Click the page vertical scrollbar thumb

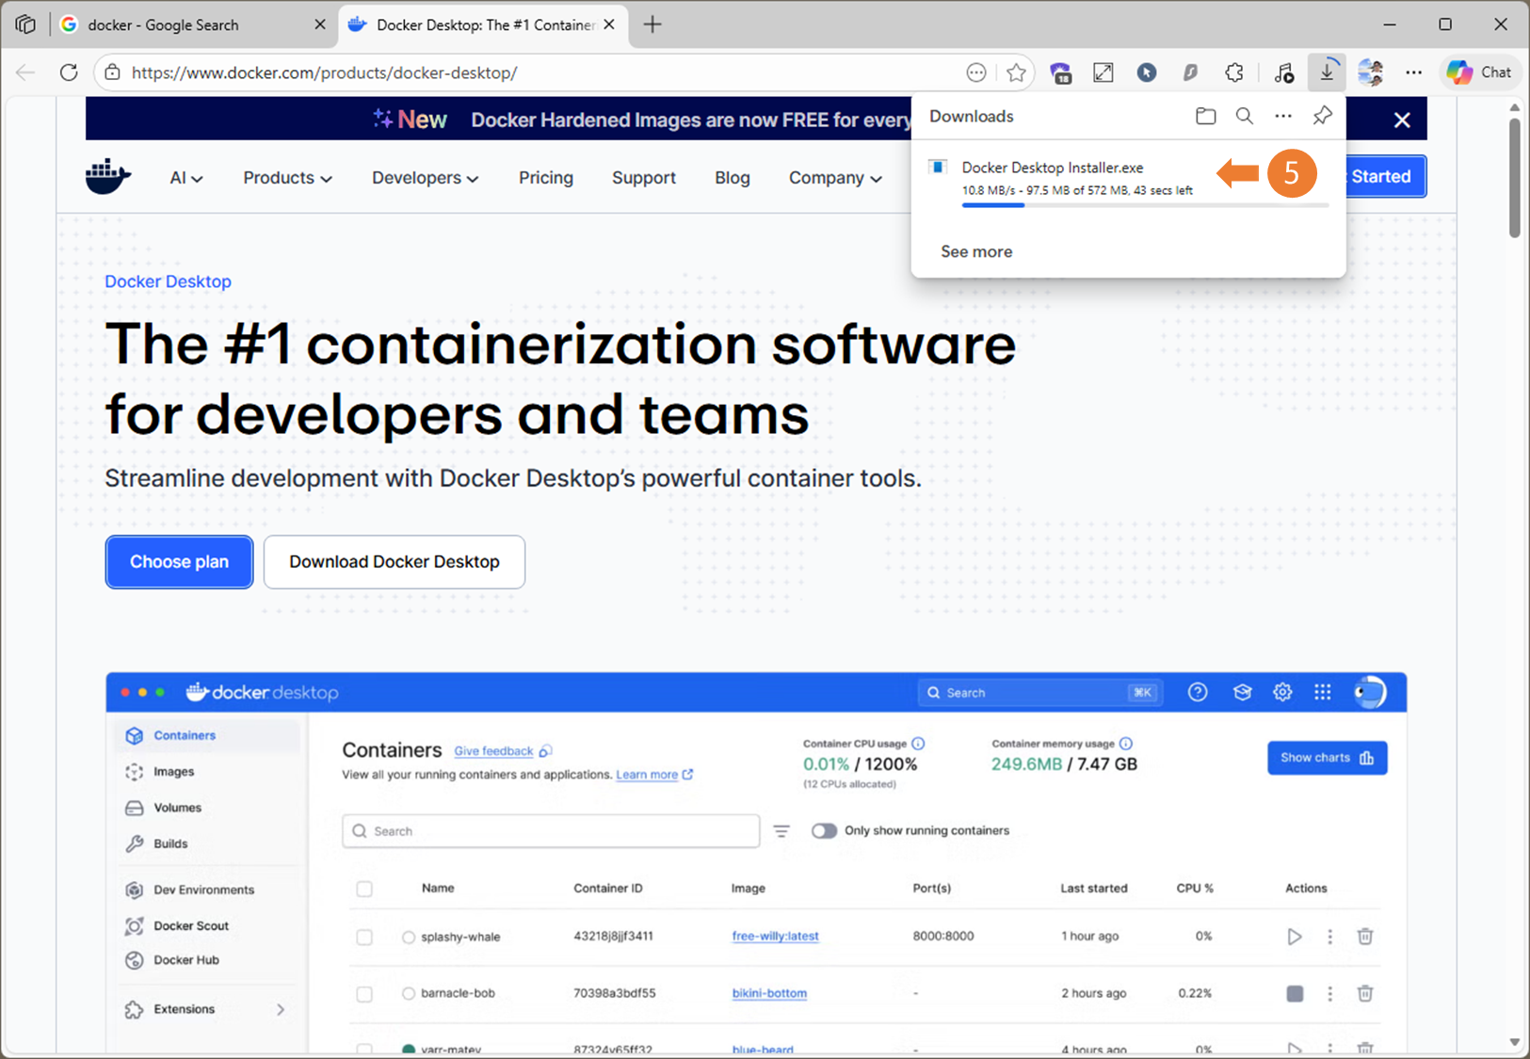click(x=1514, y=177)
